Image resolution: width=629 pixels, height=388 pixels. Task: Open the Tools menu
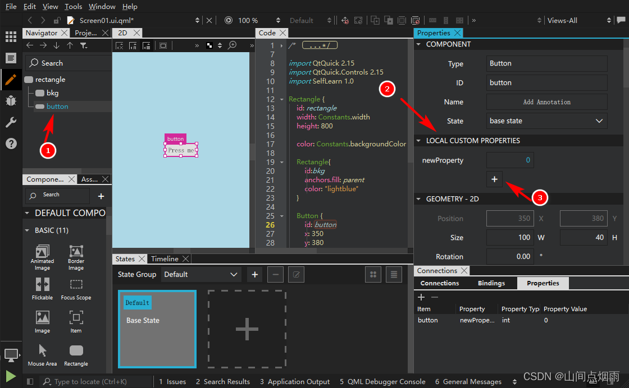point(72,6)
